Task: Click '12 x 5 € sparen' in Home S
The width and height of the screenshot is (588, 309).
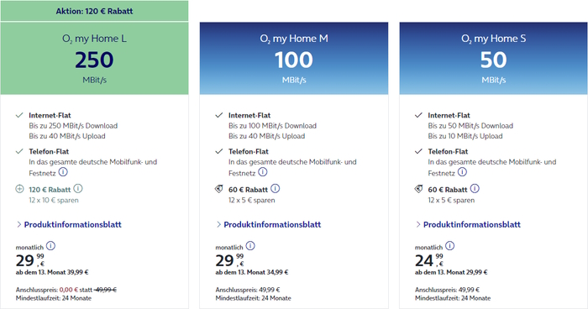Action: pos(451,200)
